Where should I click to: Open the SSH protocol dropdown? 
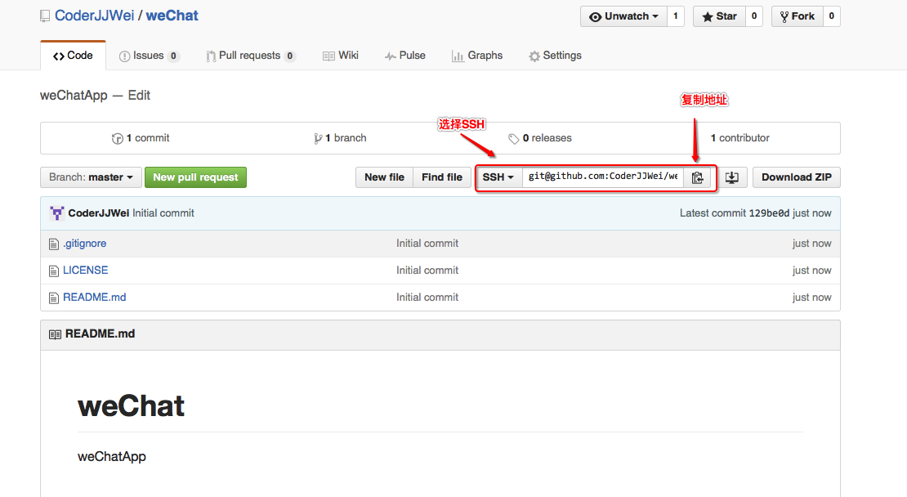pyautogui.click(x=498, y=177)
